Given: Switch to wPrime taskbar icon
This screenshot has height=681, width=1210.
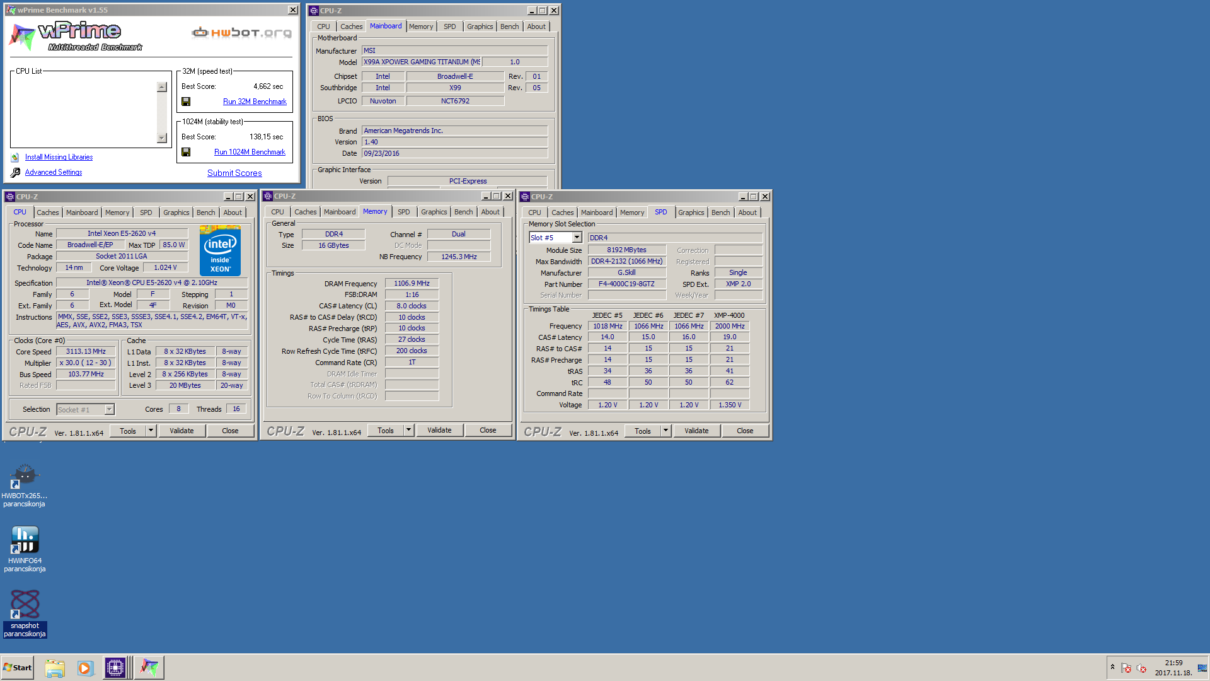Looking at the screenshot, I should 149,668.
